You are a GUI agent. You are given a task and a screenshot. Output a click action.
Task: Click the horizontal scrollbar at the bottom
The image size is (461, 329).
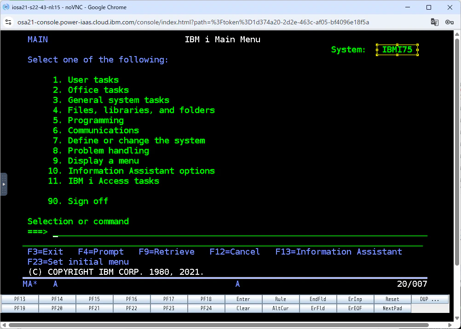click(219, 325)
